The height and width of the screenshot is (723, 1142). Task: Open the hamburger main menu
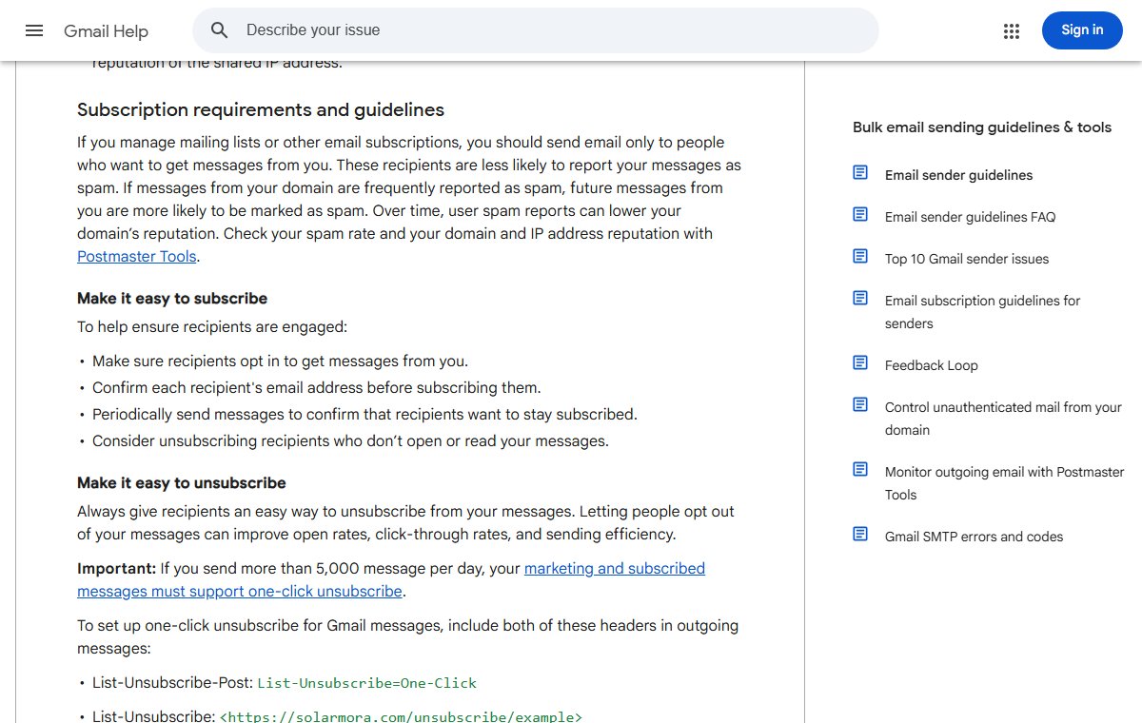coord(34,30)
